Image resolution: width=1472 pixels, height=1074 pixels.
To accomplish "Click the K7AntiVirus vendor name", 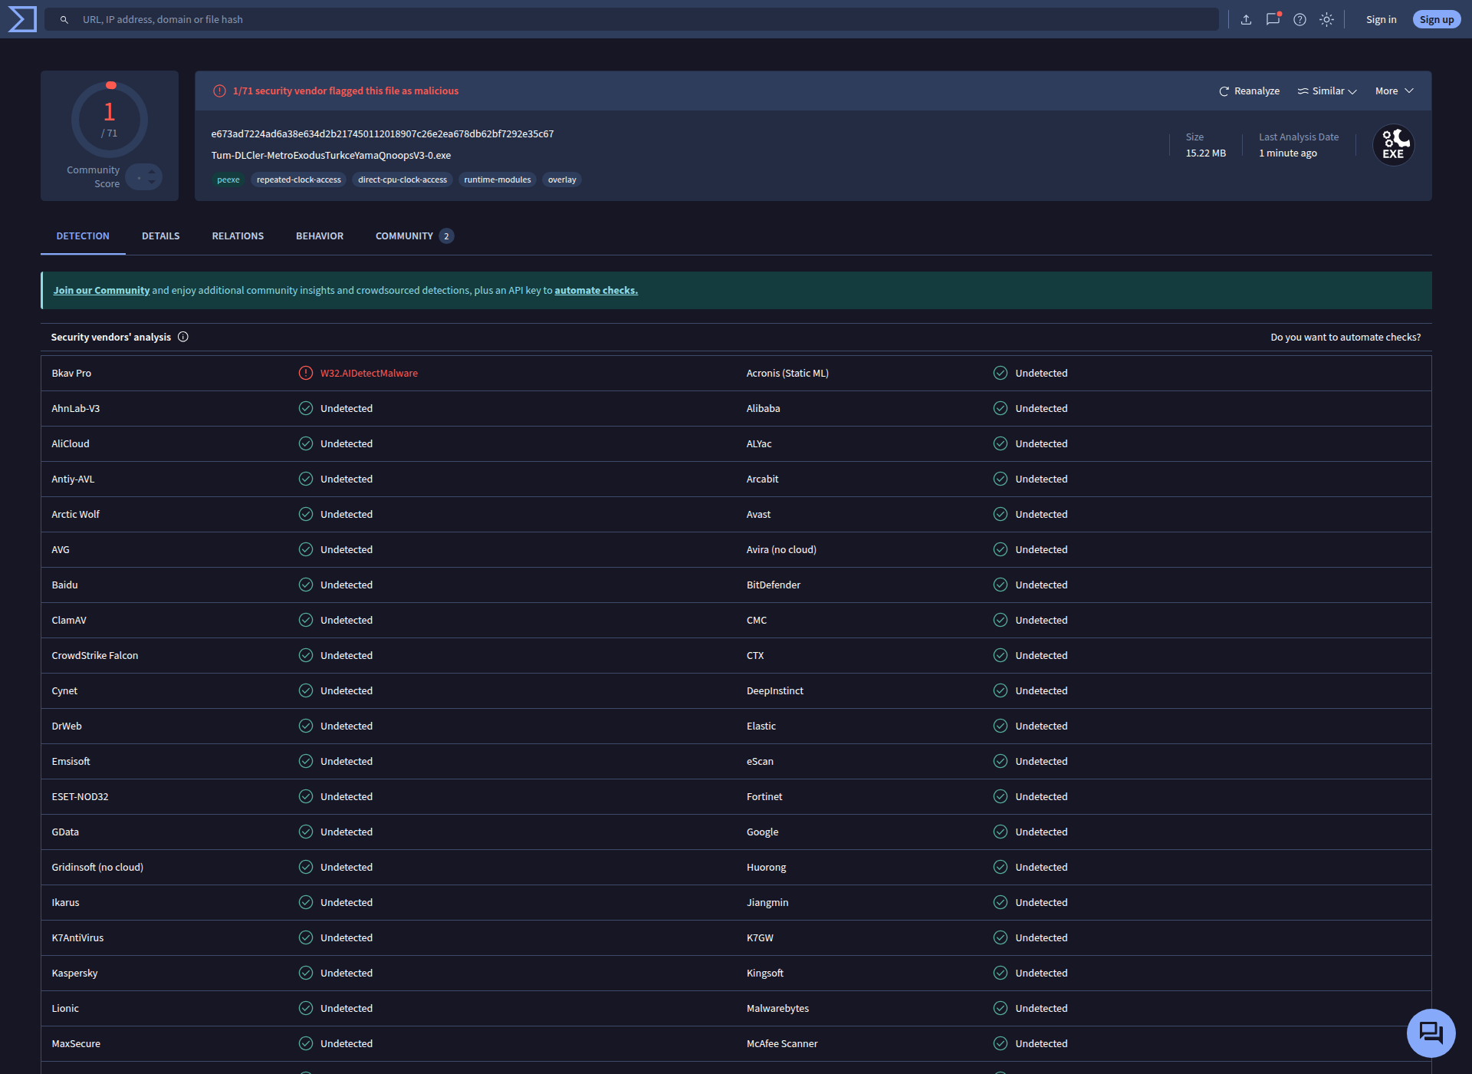I will [77, 938].
